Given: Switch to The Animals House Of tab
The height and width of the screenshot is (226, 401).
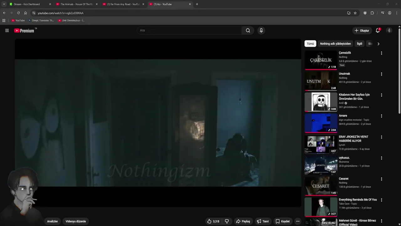Looking at the screenshot, I should (x=77, y=4).
